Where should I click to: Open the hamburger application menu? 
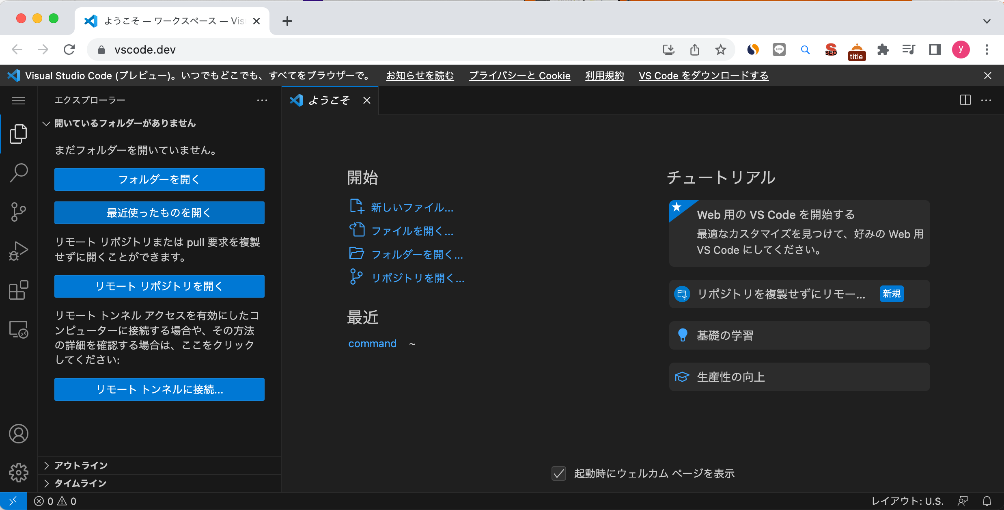(x=19, y=100)
